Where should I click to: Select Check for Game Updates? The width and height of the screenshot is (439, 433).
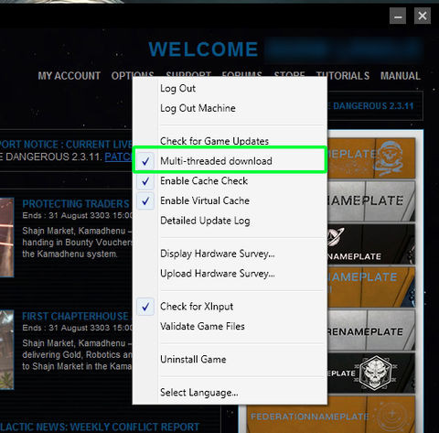click(x=230, y=141)
